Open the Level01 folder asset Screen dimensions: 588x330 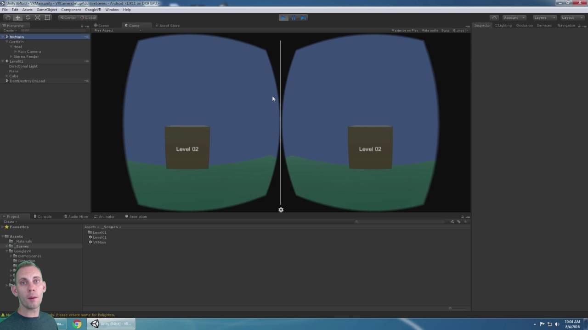pos(97,232)
